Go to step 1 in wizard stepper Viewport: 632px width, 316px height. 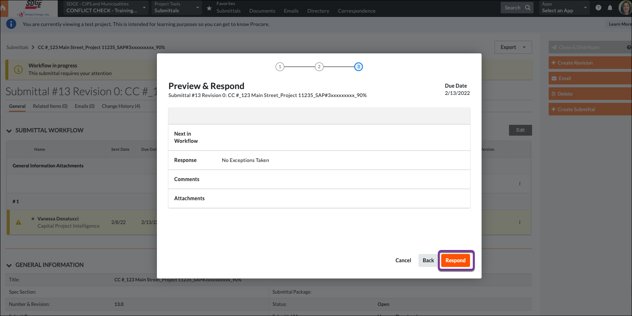click(x=280, y=67)
